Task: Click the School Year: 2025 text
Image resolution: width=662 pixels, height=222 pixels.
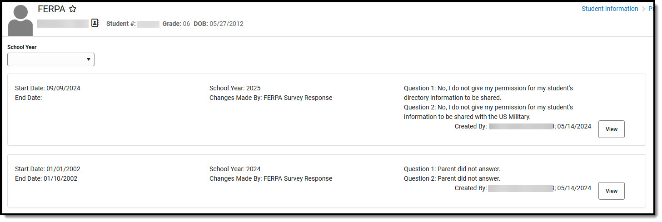Action: click(x=234, y=88)
